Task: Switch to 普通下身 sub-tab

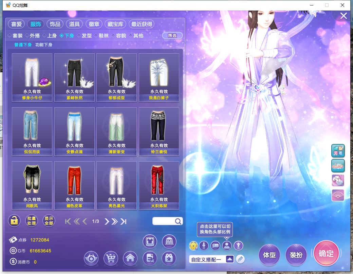Action: pyautogui.click(x=23, y=44)
